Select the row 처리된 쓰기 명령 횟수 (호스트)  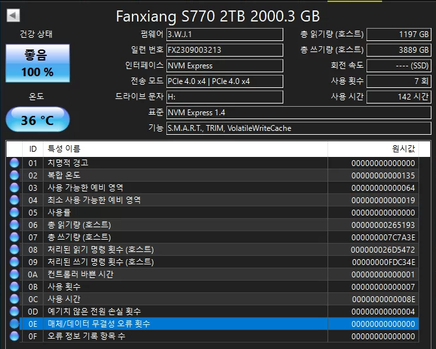[x=212, y=262]
